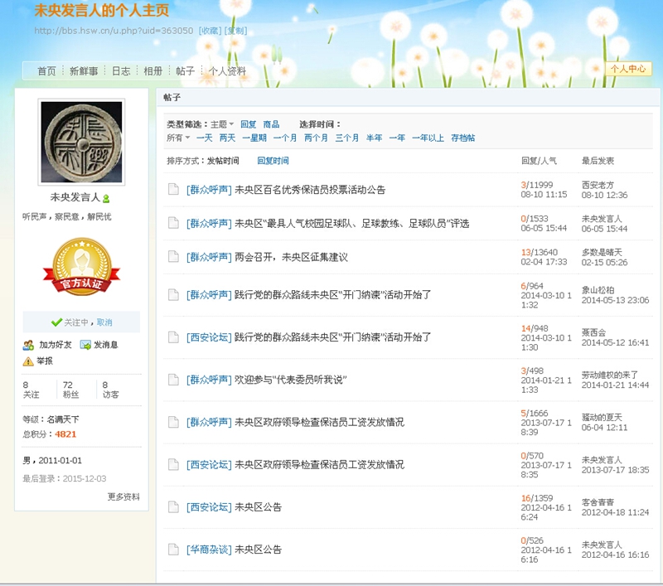This screenshot has height=586, width=663.
Task: Click the user avatar coin image
Action: (x=81, y=142)
